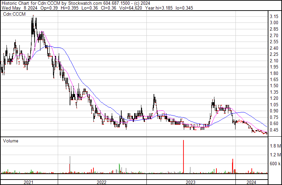282x185 pixels.
Task: Select the 2024 year label on timeline
Action: [x=251, y=182]
